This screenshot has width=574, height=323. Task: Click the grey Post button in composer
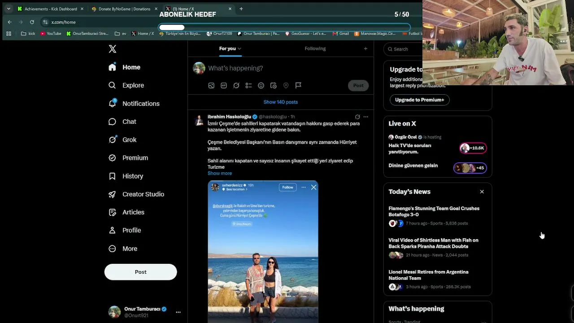(x=358, y=85)
